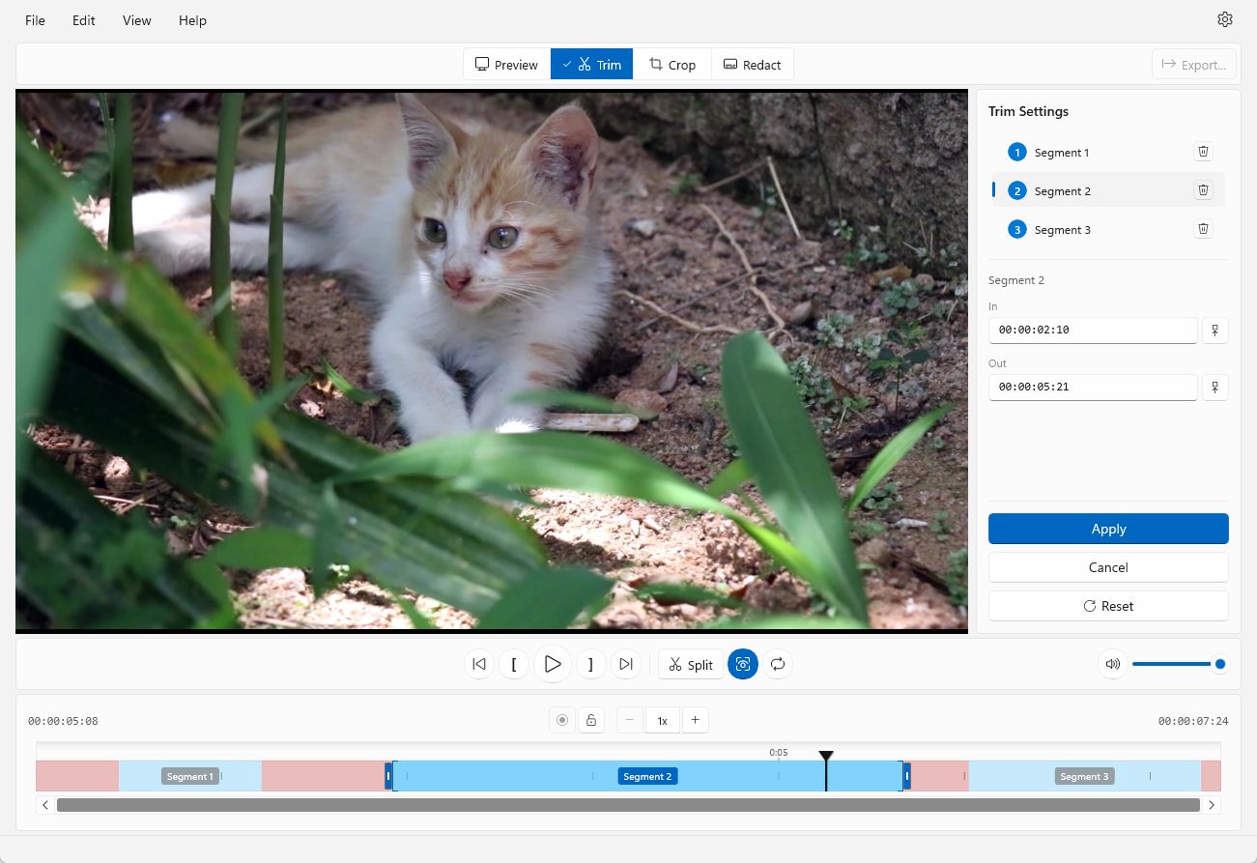1257x863 pixels.
Task: Skip to the end of the video
Action: pyautogui.click(x=626, y=664)
